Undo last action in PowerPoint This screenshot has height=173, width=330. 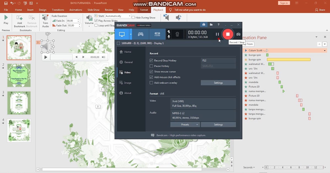[x=12, y=3]
